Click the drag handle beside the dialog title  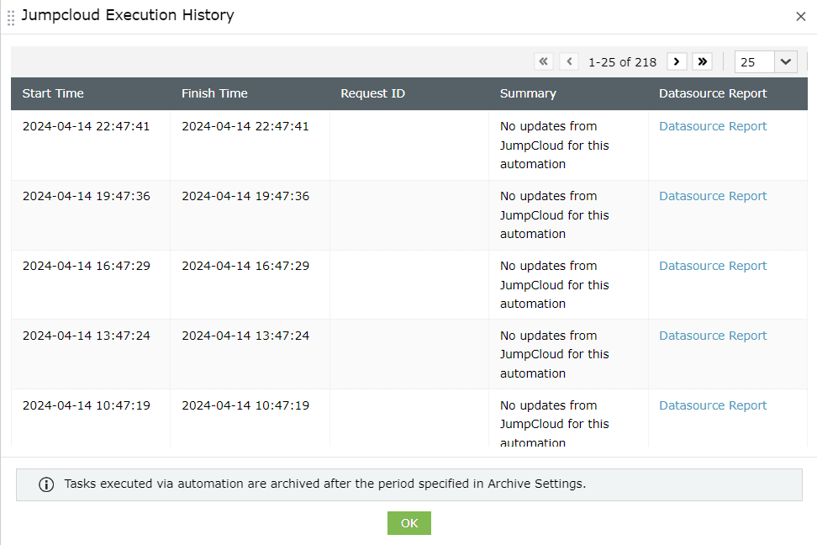(11, 16)
